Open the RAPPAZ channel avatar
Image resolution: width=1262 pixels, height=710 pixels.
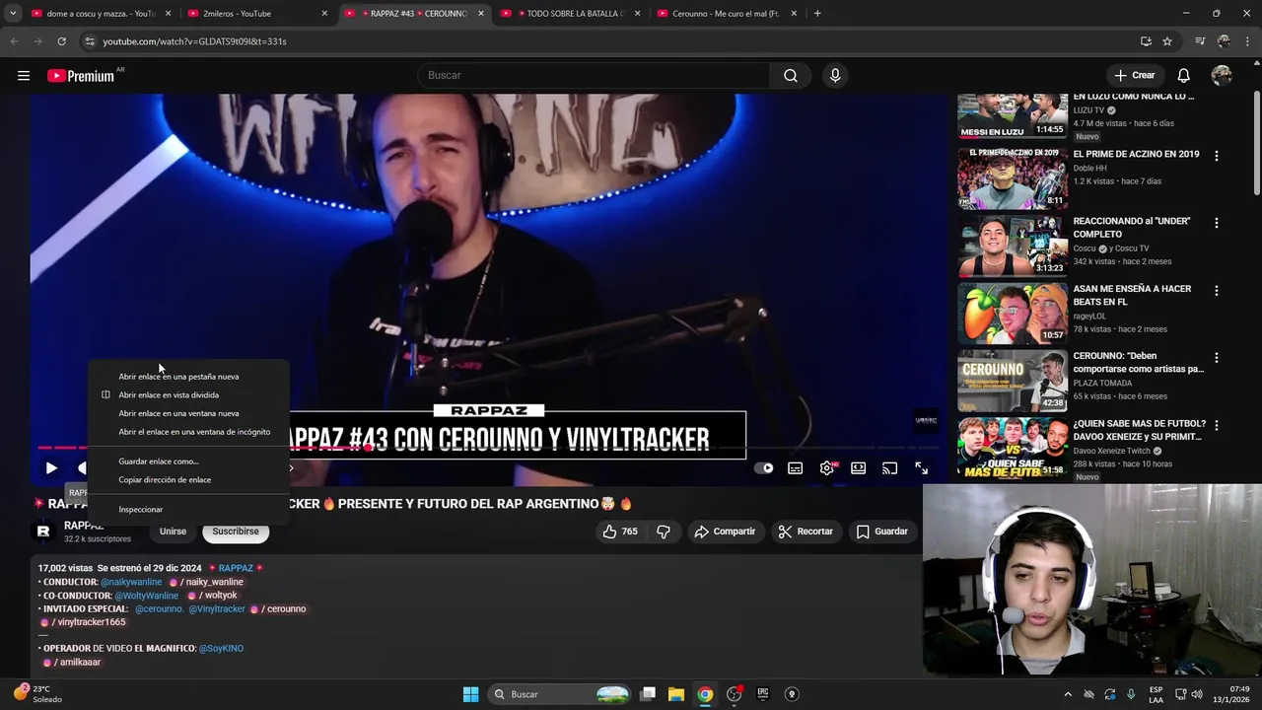43,532
